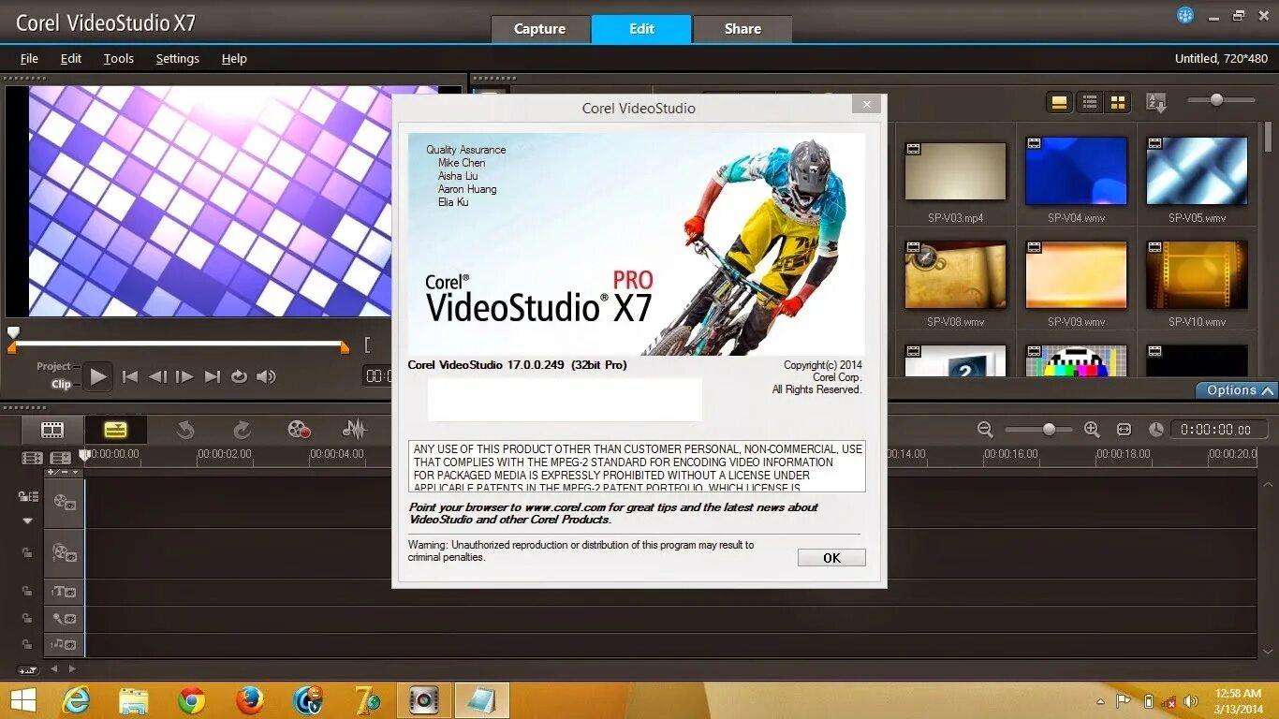The width and height of the screenshot is (1279, 719).
Task: Toggle lock on the Title track
Action: [x=28, y=592]
